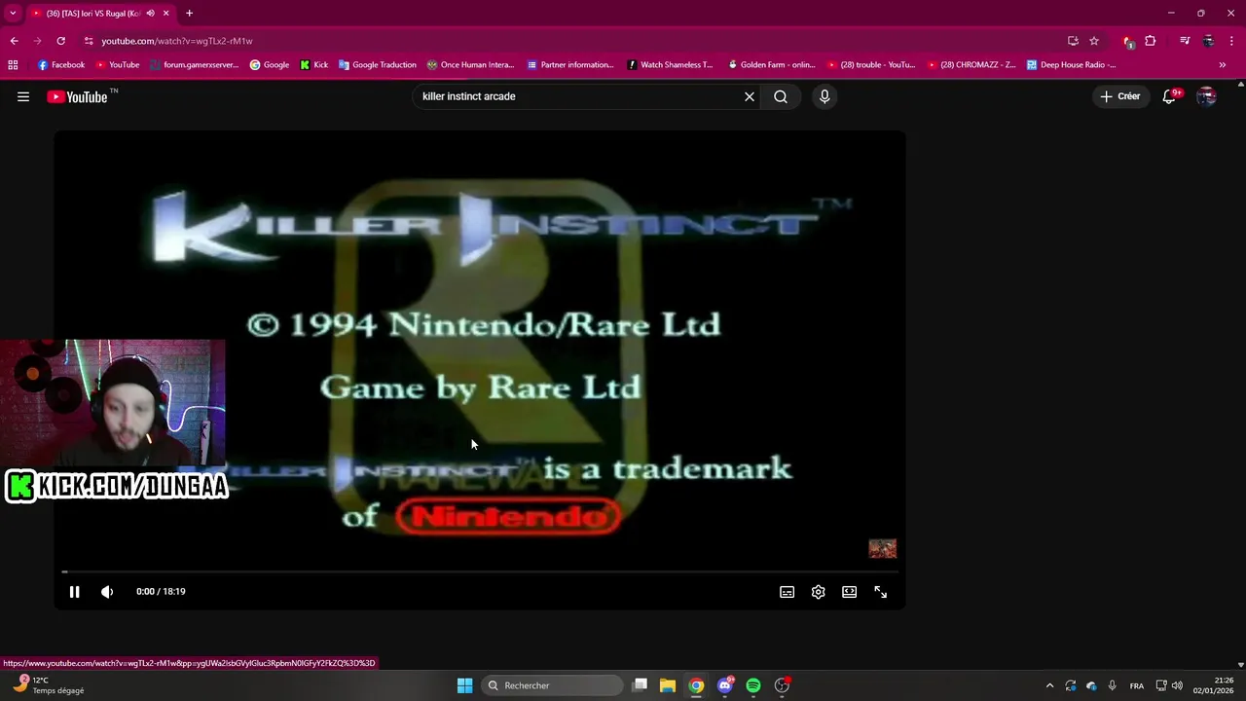This screenshot has height=701, width=1246.
Task: Open the weather widget 12°C
Action: (49, 685)
